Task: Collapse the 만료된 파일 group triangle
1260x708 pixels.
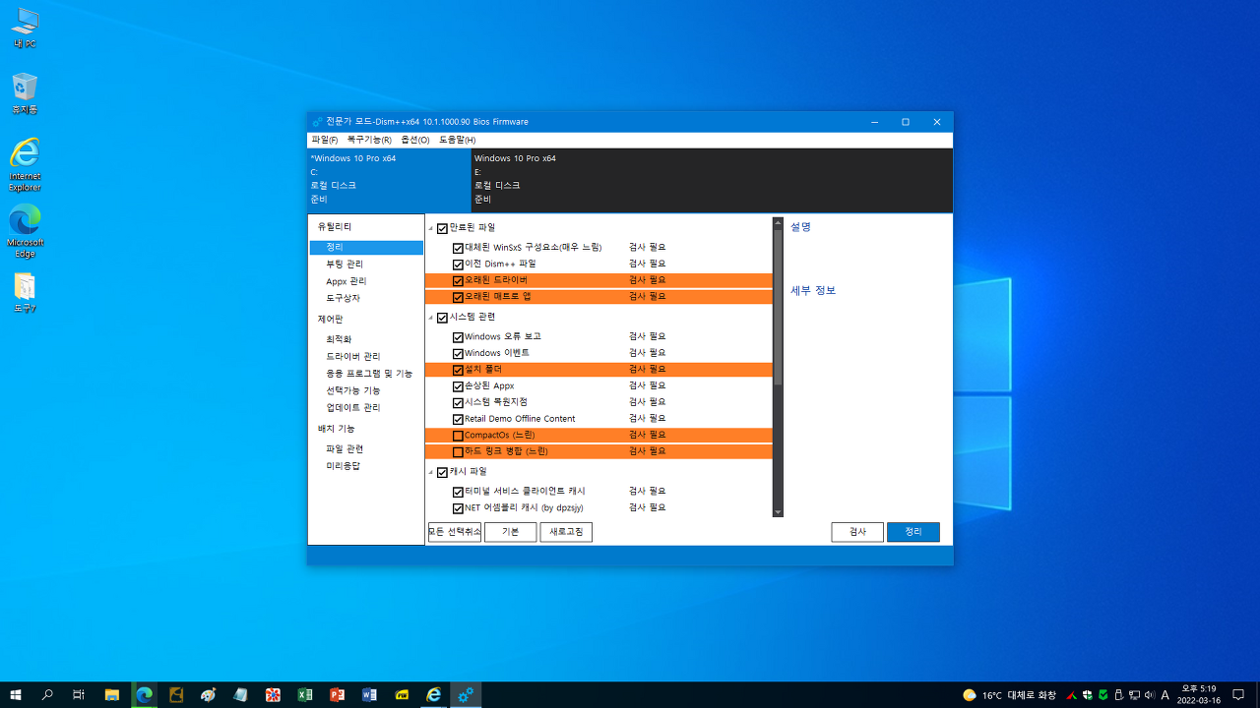Action: (431, 228)
